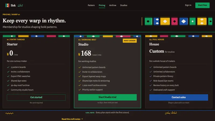Viewport: 215px width, 121px height.
Task: Open the Read the craft notes link
Action: (72, 119)
